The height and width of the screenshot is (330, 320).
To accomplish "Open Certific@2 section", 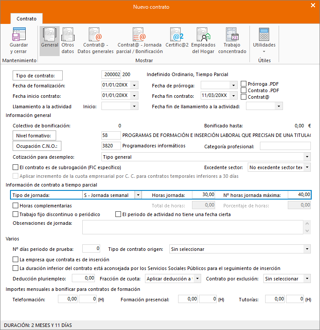I will tap(177, 38).
